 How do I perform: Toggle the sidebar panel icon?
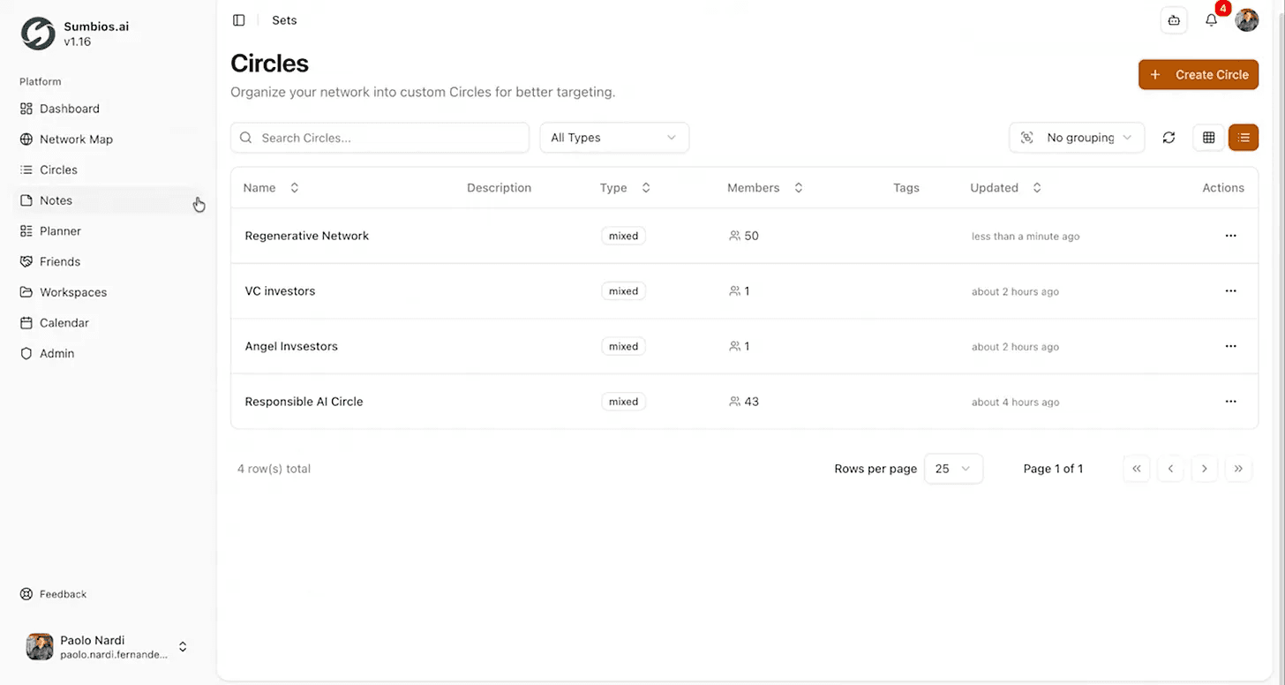(238, 20)
